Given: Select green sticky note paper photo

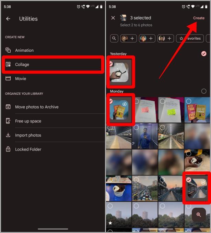Looking at the screenshot, I should click(x=171, y=110).
